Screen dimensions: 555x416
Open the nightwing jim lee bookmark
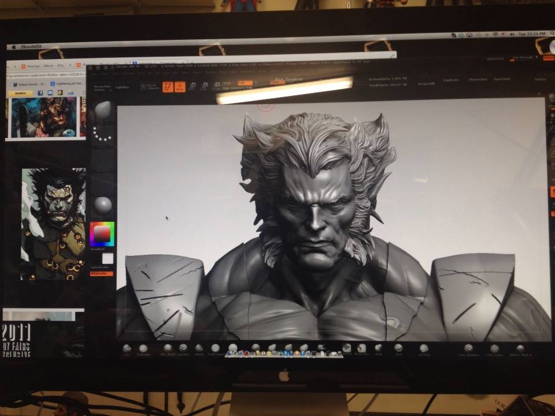[66, 83]
